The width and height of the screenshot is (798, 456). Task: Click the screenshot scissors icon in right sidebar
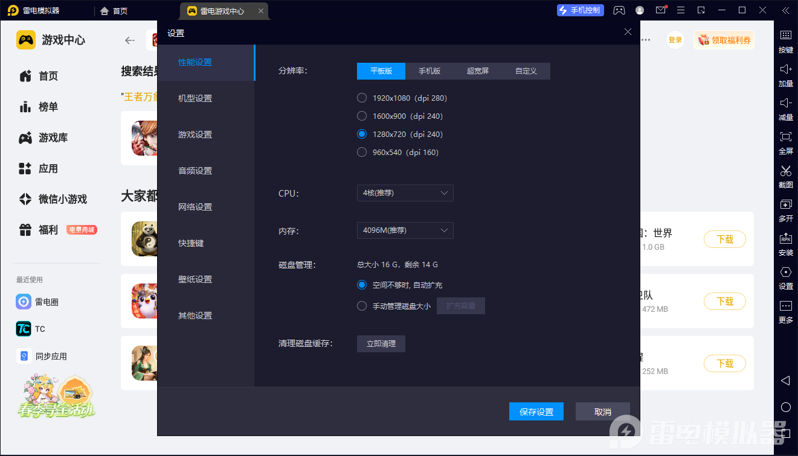[785, 171]
